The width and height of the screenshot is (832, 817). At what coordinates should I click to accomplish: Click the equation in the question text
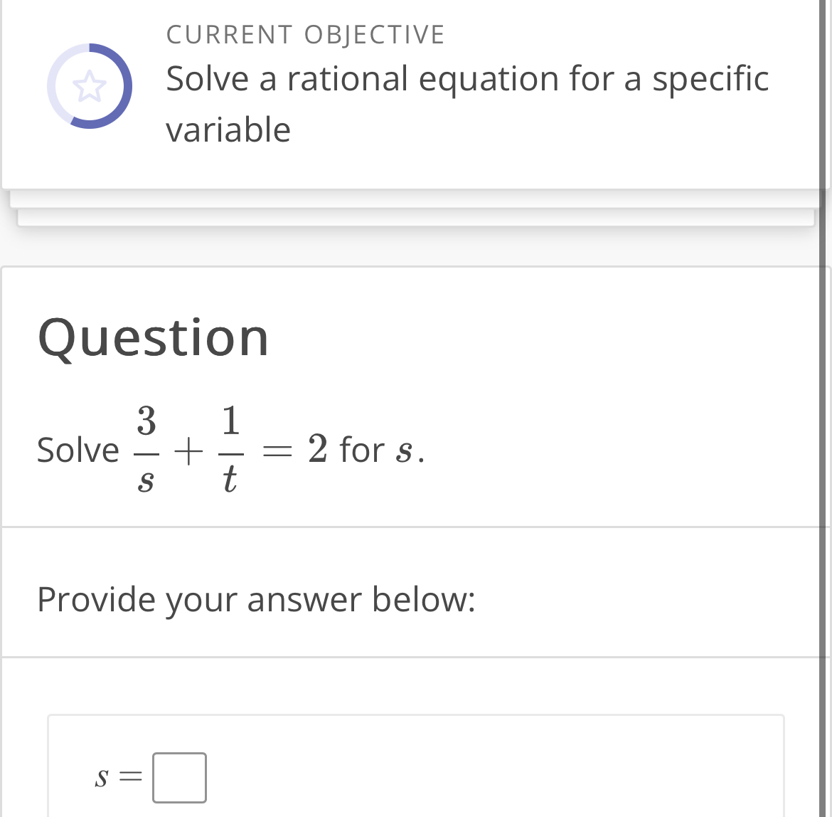(230, 449)
